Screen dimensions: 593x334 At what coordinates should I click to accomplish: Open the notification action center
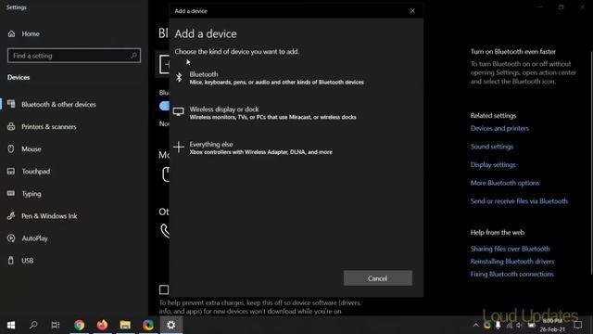[x=578, y=325]
